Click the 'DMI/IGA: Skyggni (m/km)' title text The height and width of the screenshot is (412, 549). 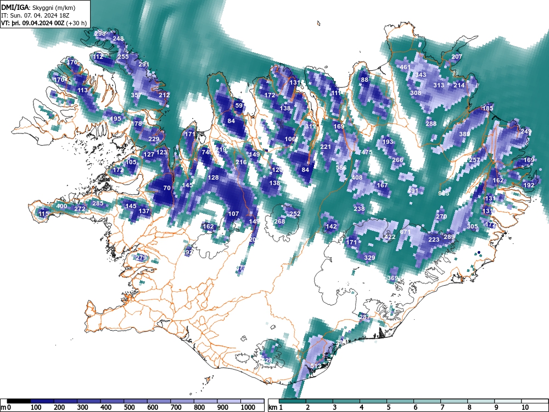pyautogui.click(x=38, y=7)
